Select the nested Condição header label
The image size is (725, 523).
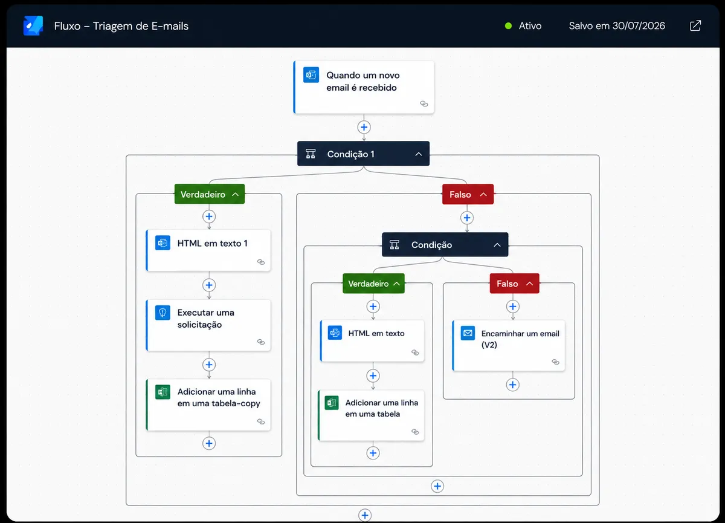coord(431,245)
